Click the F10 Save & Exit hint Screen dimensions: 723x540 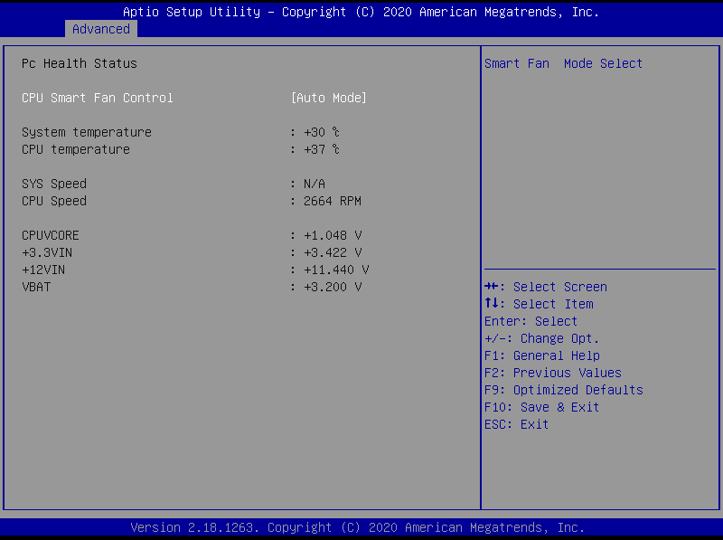[x=542, y=407]
